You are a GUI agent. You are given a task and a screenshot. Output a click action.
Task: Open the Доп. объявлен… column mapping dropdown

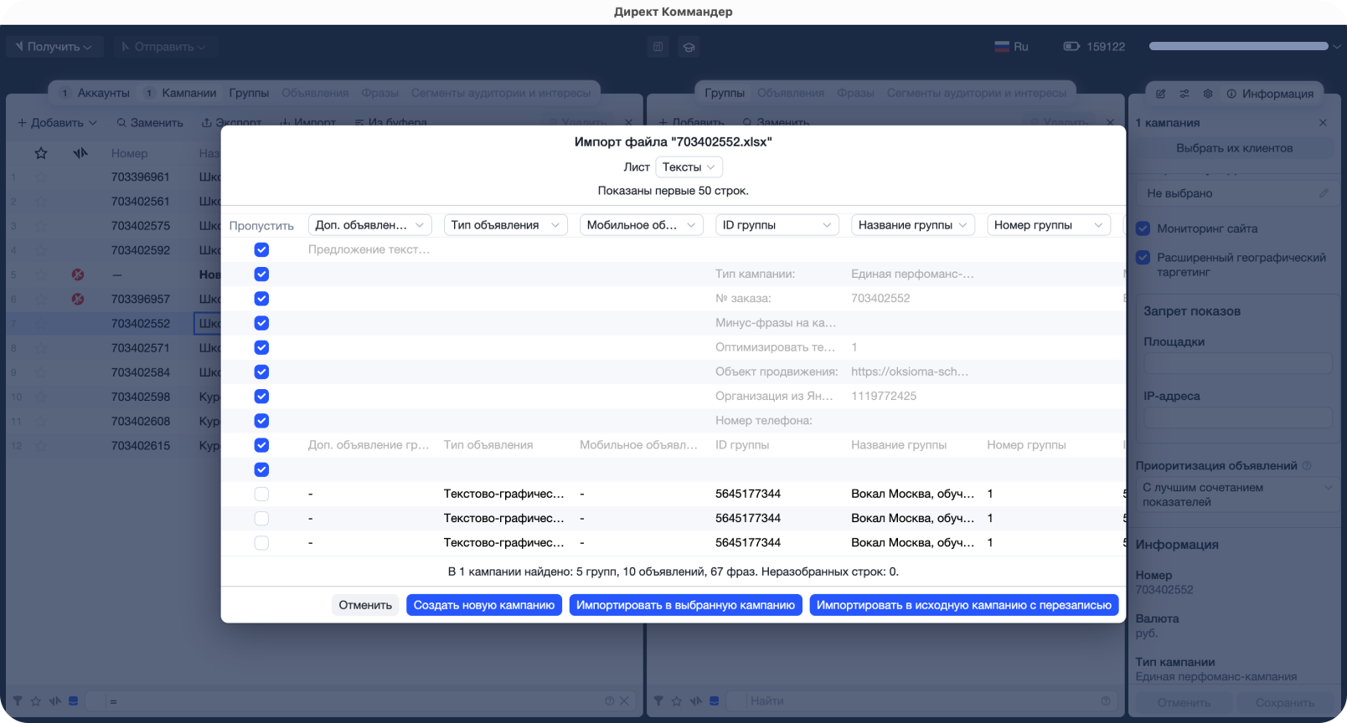click(x=370, y=225)
